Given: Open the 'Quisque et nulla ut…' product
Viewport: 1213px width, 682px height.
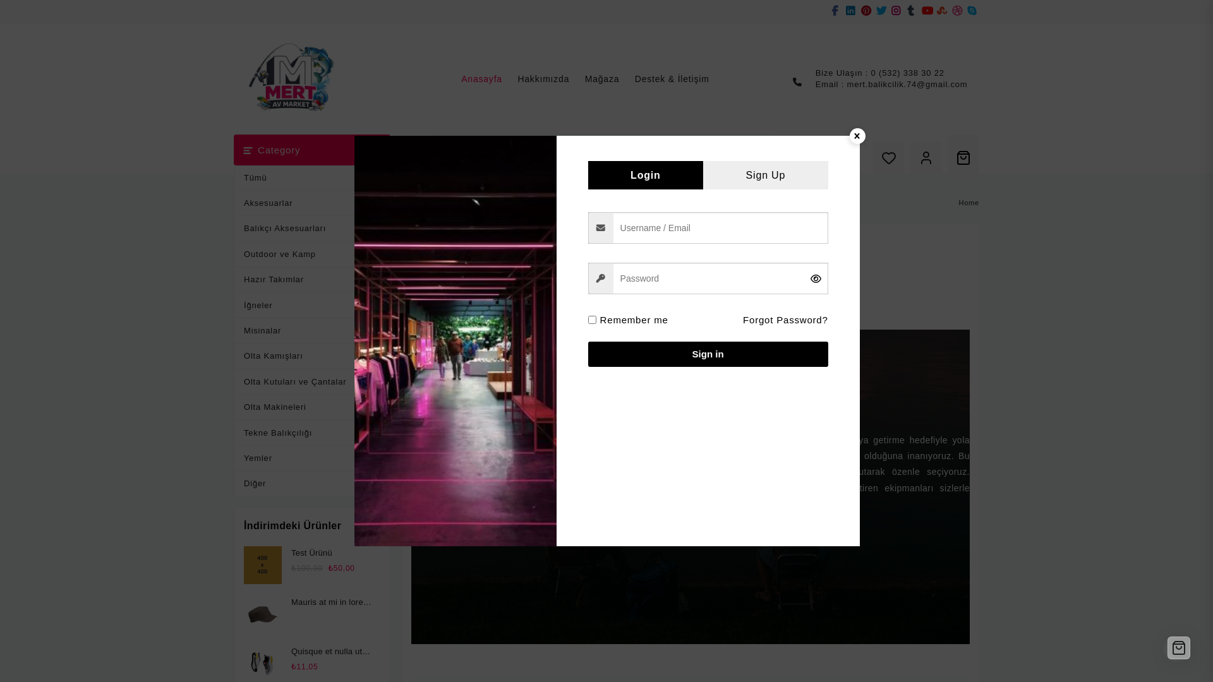Looking at the screenshot, I should tap(331, 652).
